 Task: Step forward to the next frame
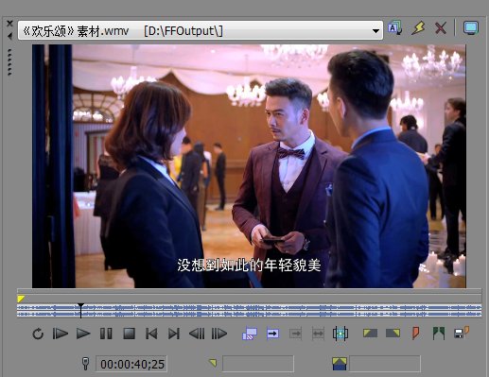tap(219, 334)
